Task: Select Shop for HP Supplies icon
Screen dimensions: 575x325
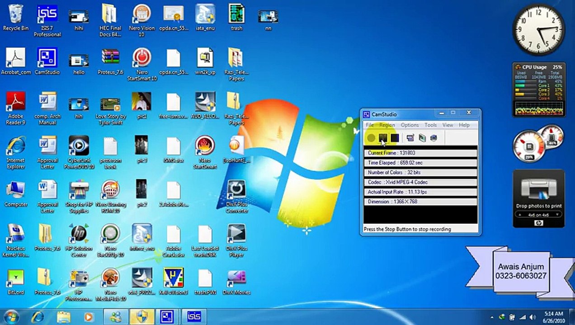Action: click(79, 197)
